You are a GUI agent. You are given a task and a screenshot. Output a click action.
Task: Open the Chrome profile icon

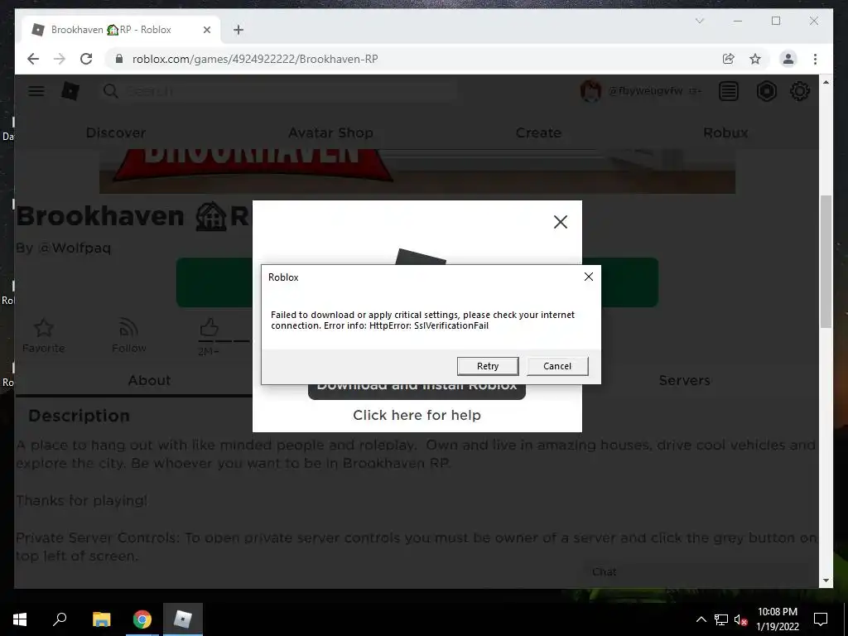[x=788, y=59]
